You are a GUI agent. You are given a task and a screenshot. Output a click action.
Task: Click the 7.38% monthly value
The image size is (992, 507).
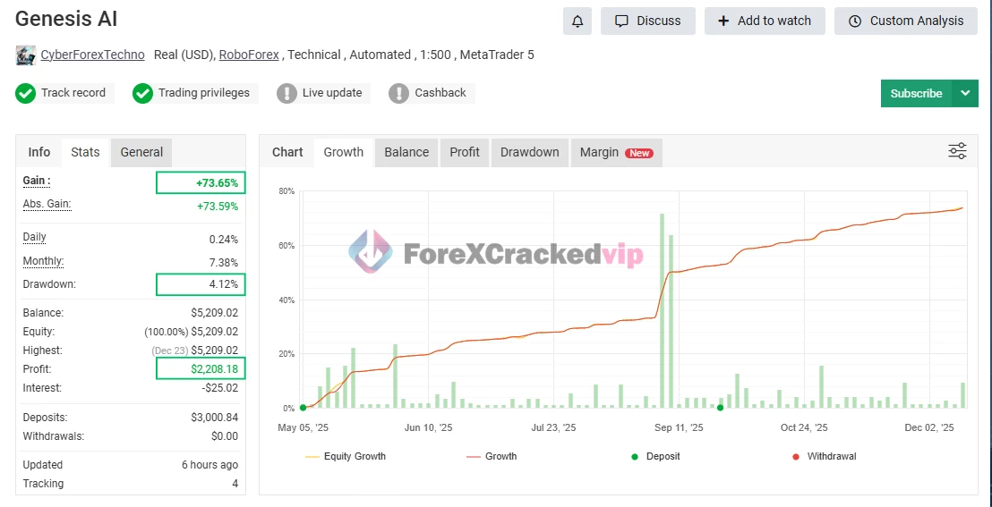223,262
